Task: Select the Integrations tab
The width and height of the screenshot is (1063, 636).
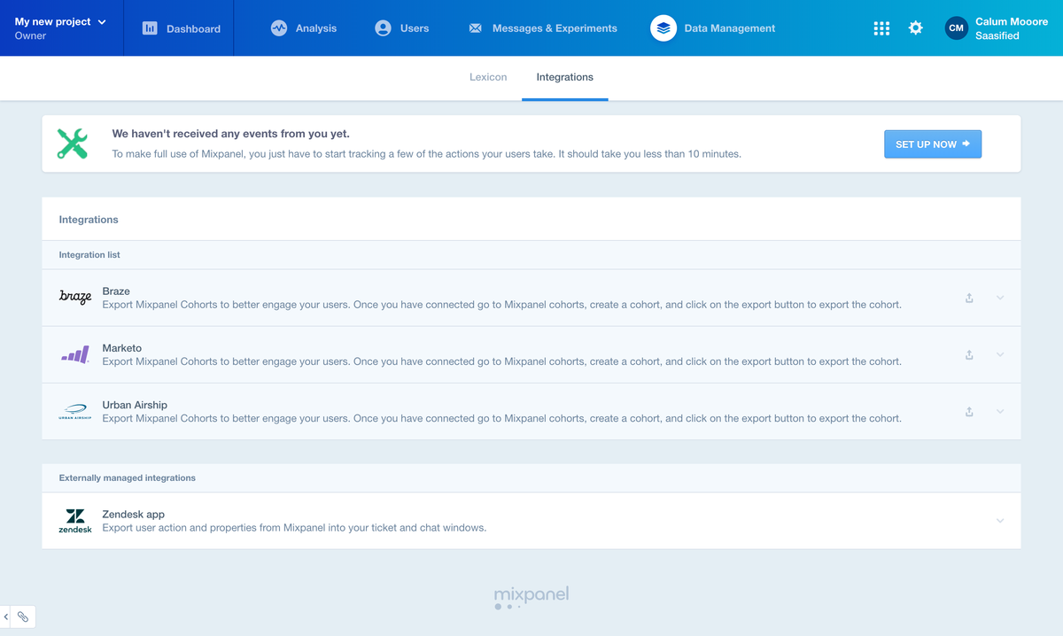Action: point(565,77)
